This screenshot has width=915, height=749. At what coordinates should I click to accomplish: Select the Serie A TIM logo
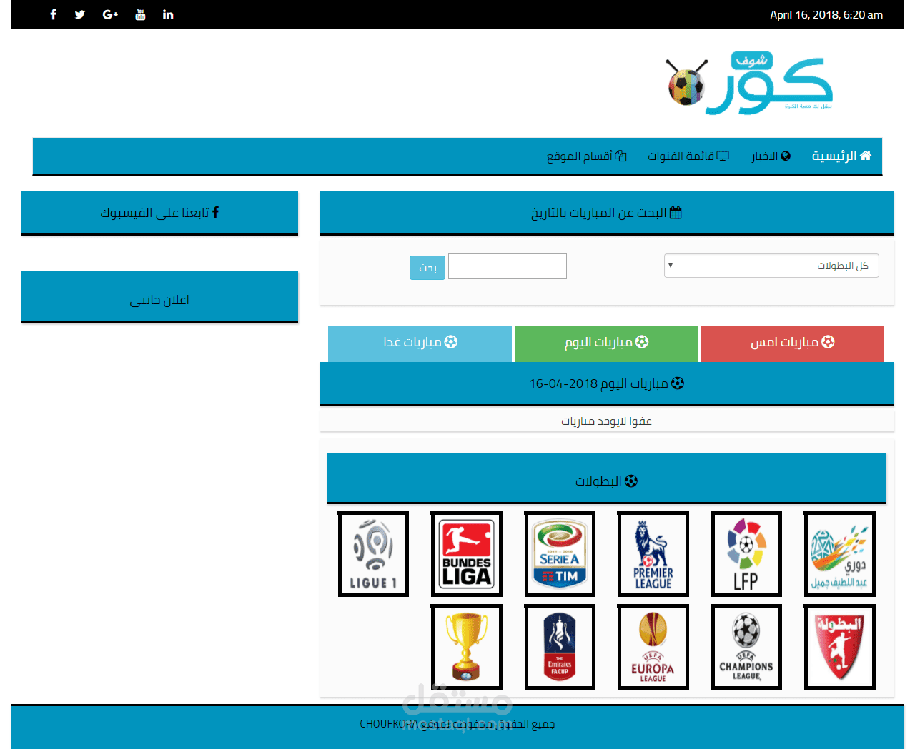coord(560,554)
